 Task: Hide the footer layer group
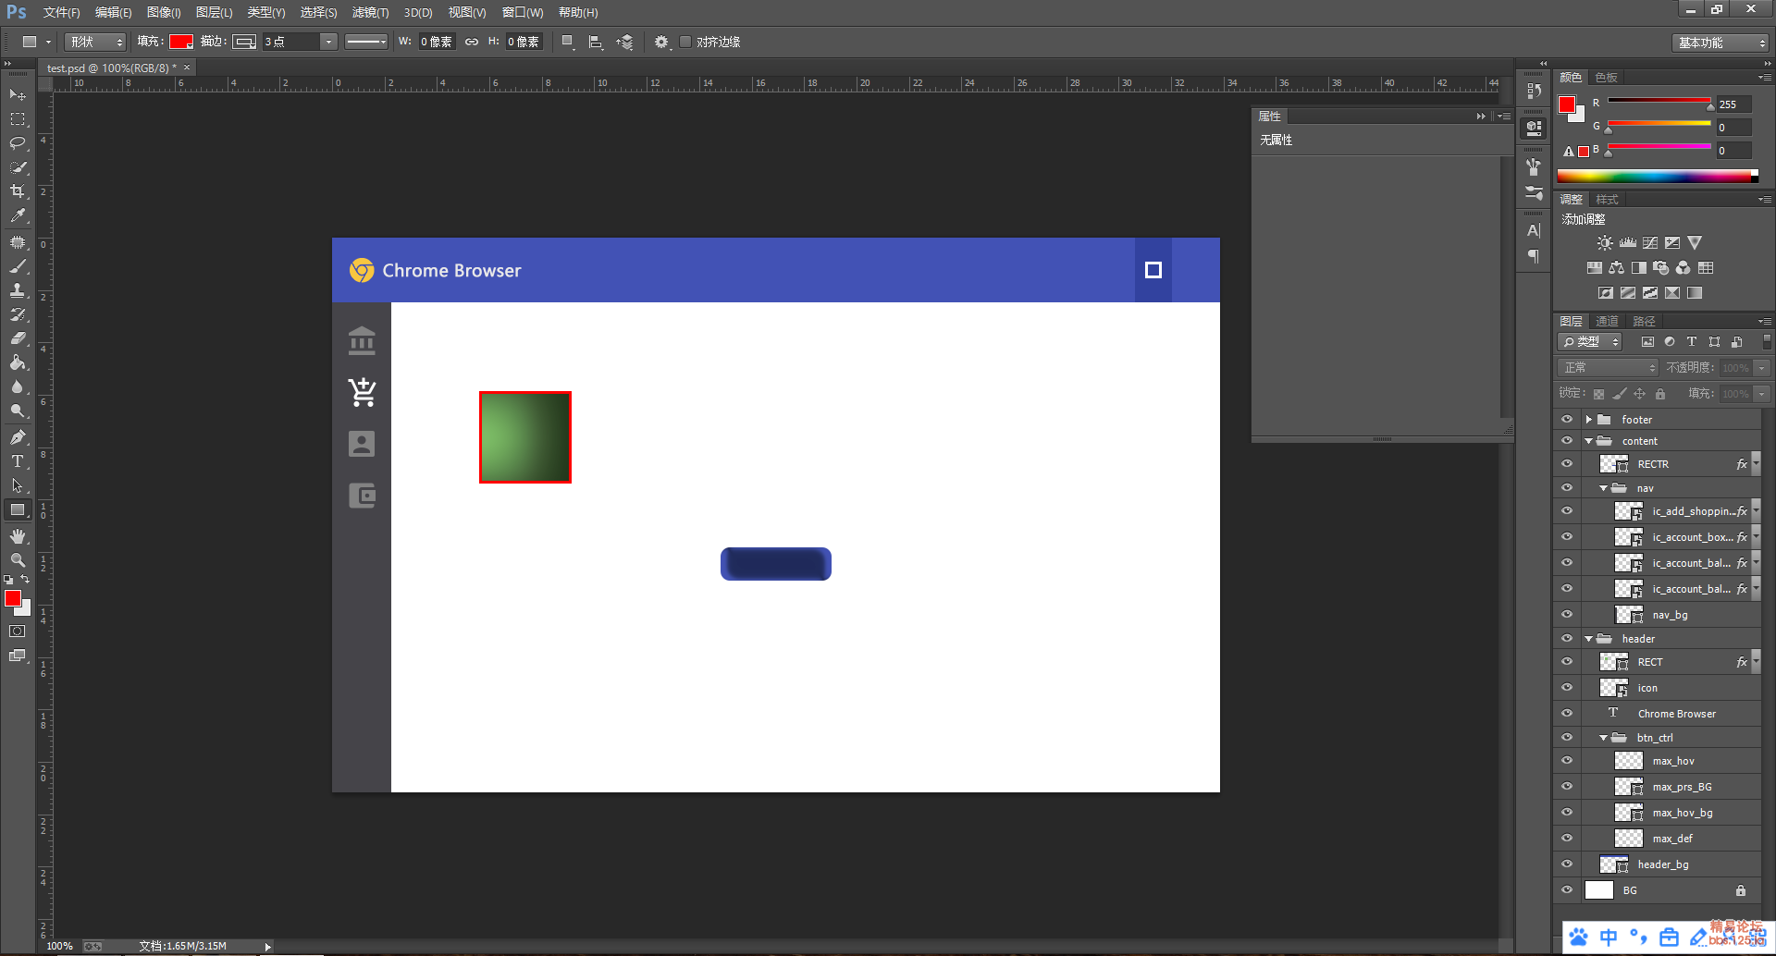pos(1567,419)
